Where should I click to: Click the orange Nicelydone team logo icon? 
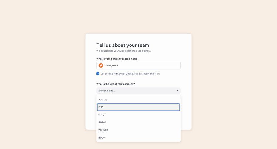[x=101, y=66]
